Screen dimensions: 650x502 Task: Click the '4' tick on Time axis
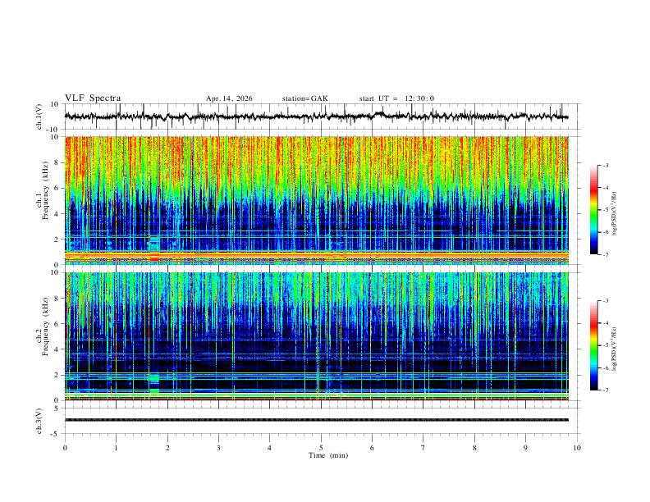click(x=269, y=448)
